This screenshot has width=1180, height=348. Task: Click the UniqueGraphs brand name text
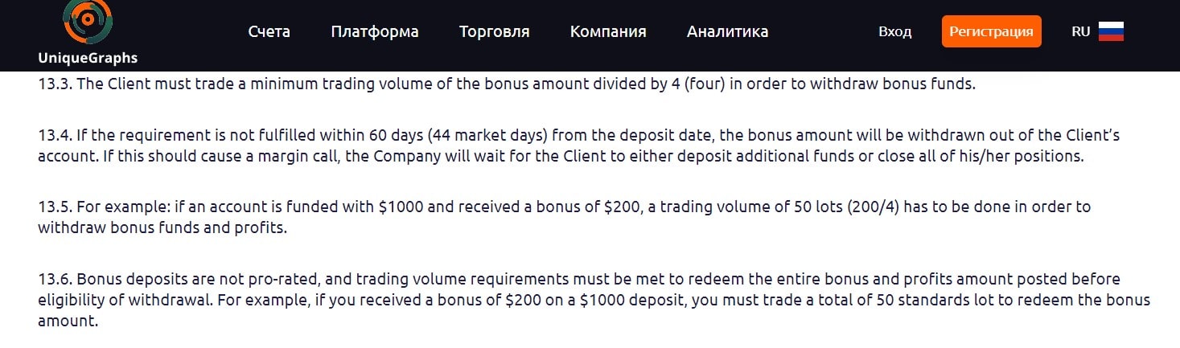pyautogui.click(x=88, y=58)
